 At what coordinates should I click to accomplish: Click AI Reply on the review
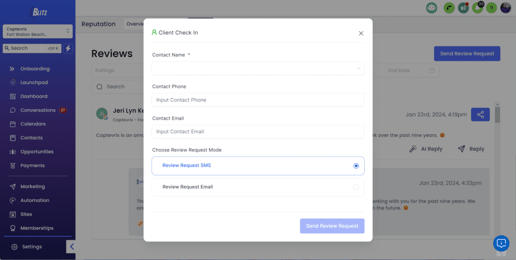[426, 149]
